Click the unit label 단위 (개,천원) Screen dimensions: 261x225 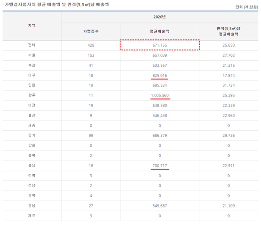(x=247, y=7)
